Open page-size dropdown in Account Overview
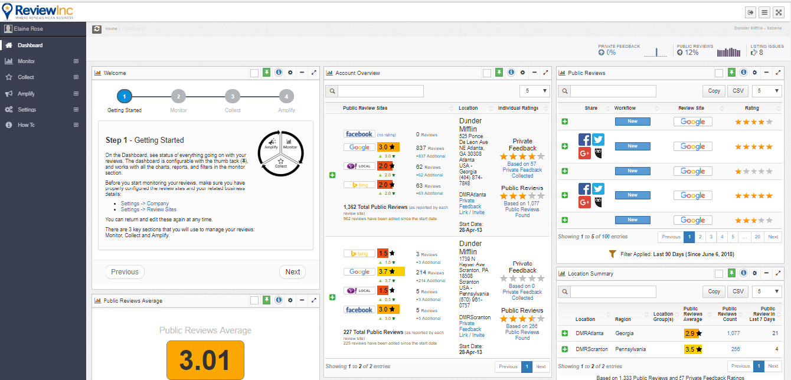The image size is (791, 380). [534, 91]
